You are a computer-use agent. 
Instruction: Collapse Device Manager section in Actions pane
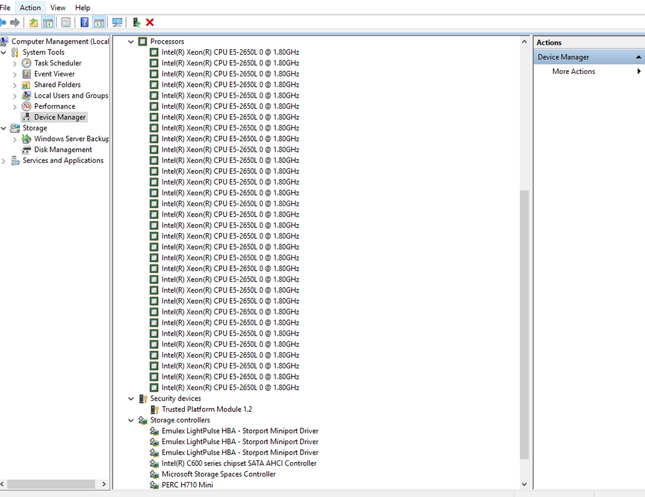(x=638, y=57)
